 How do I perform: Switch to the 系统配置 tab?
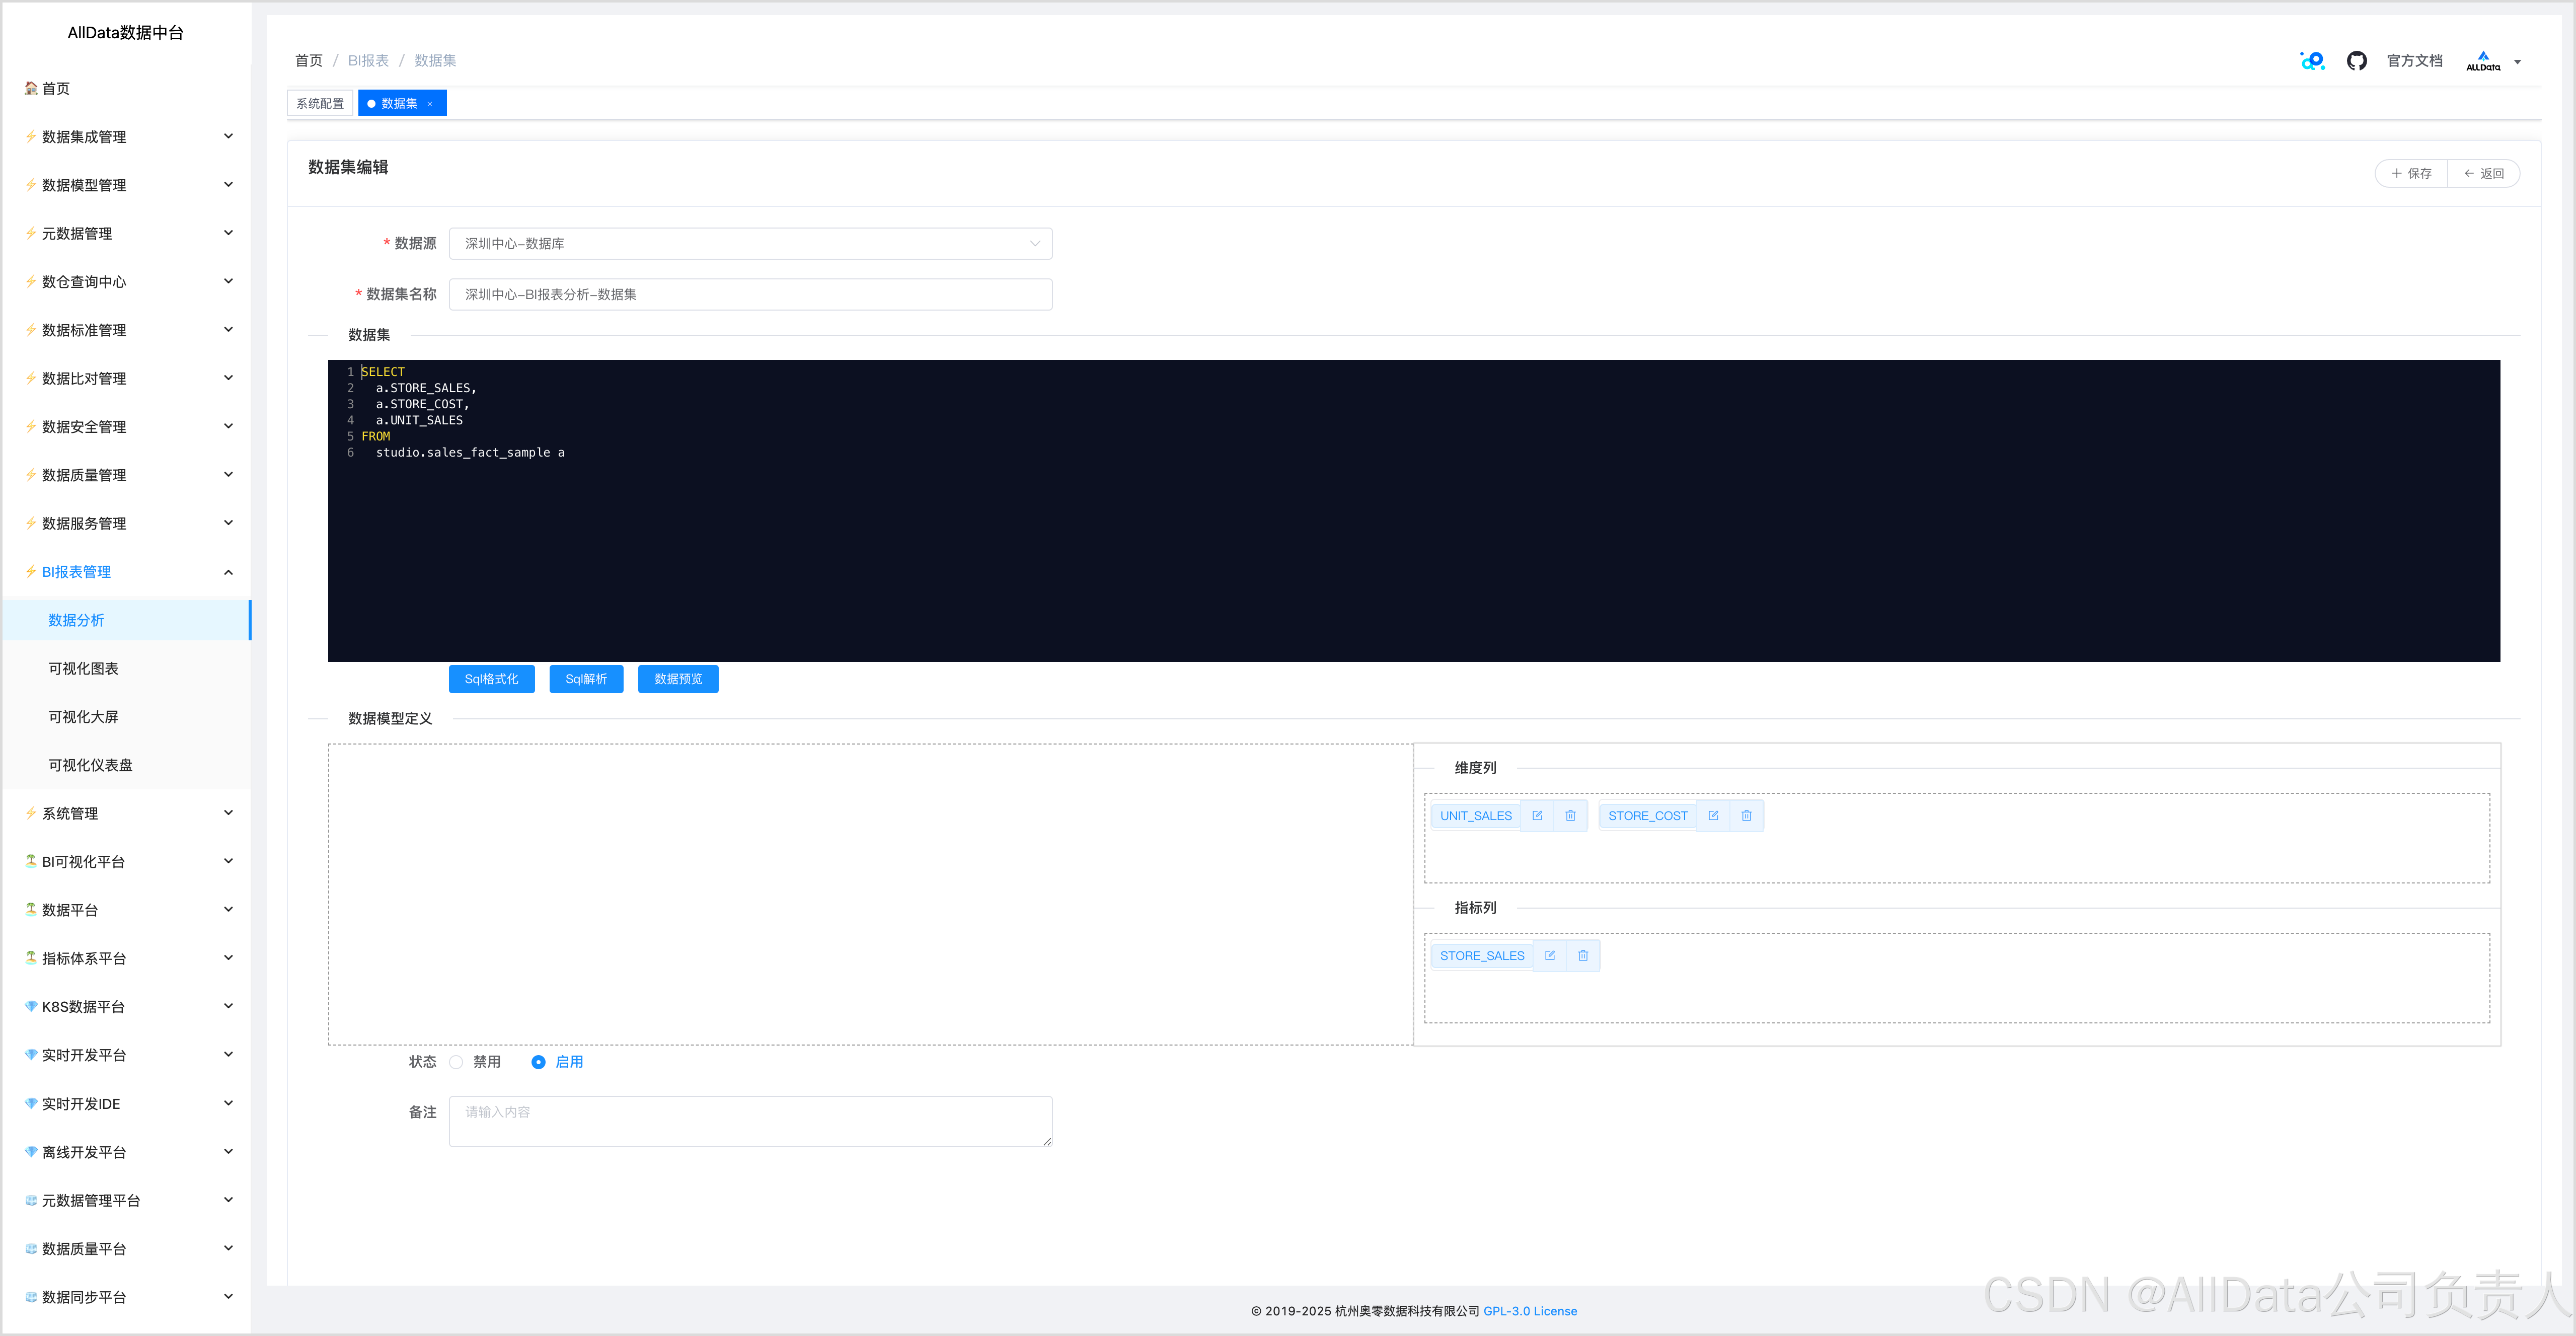(320, 103)
